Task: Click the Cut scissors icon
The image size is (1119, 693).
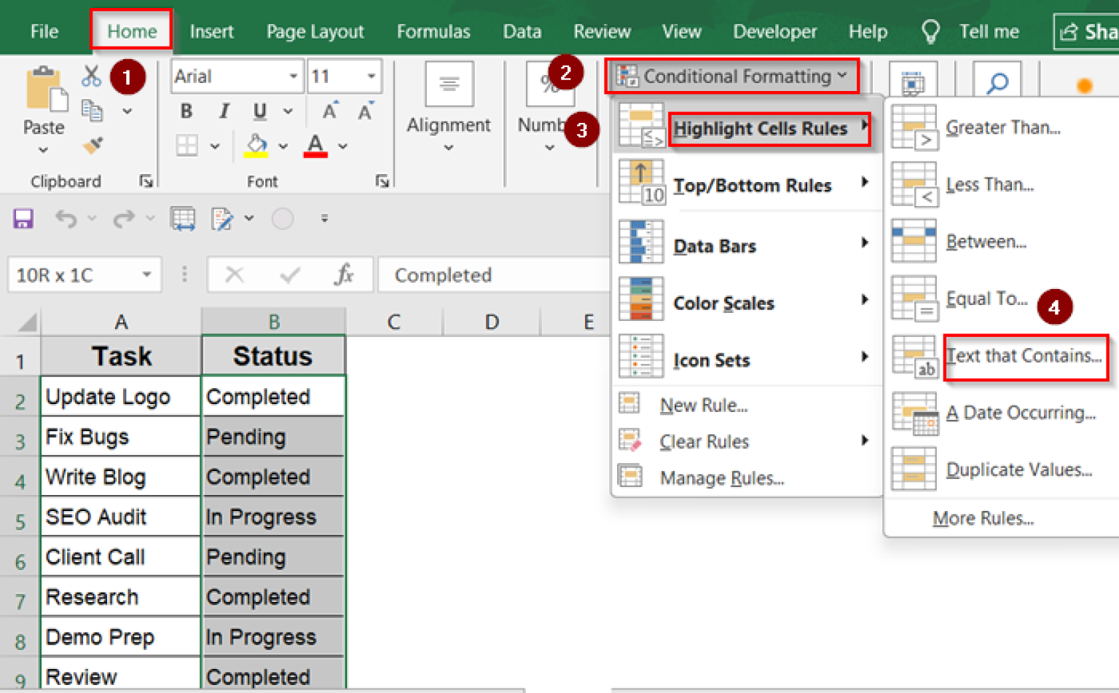Action: click(x=91, y=76)
